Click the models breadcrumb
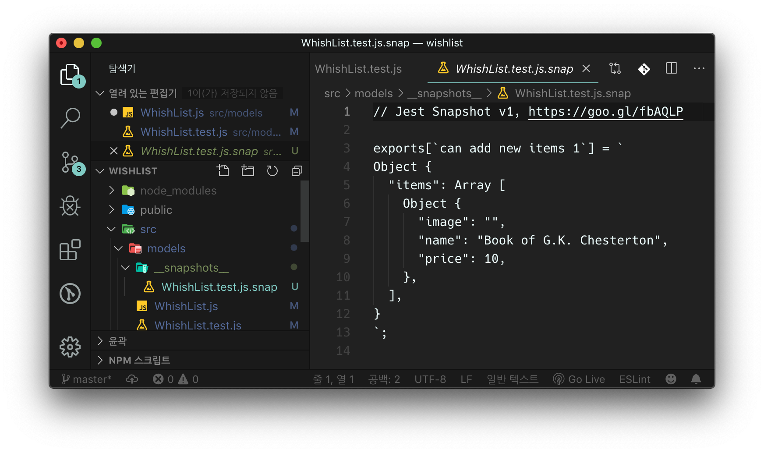This screenshot has width=764, height=453. 373,93
